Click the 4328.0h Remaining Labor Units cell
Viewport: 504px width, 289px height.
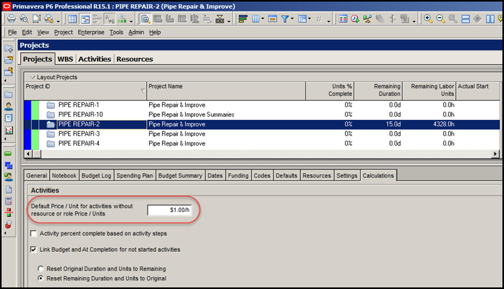(x=429, y=124)
